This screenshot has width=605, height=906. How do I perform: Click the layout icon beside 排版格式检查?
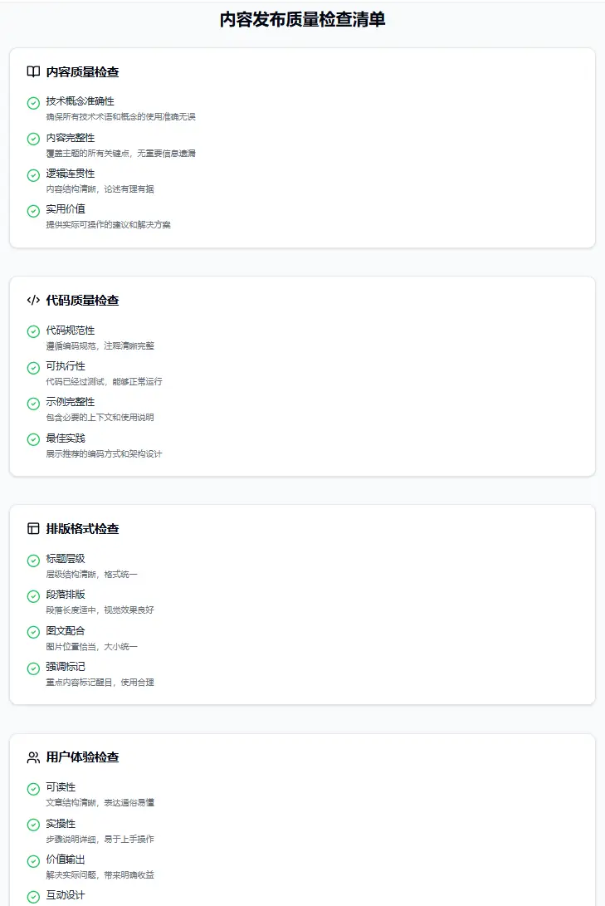(x=33, y=528)
